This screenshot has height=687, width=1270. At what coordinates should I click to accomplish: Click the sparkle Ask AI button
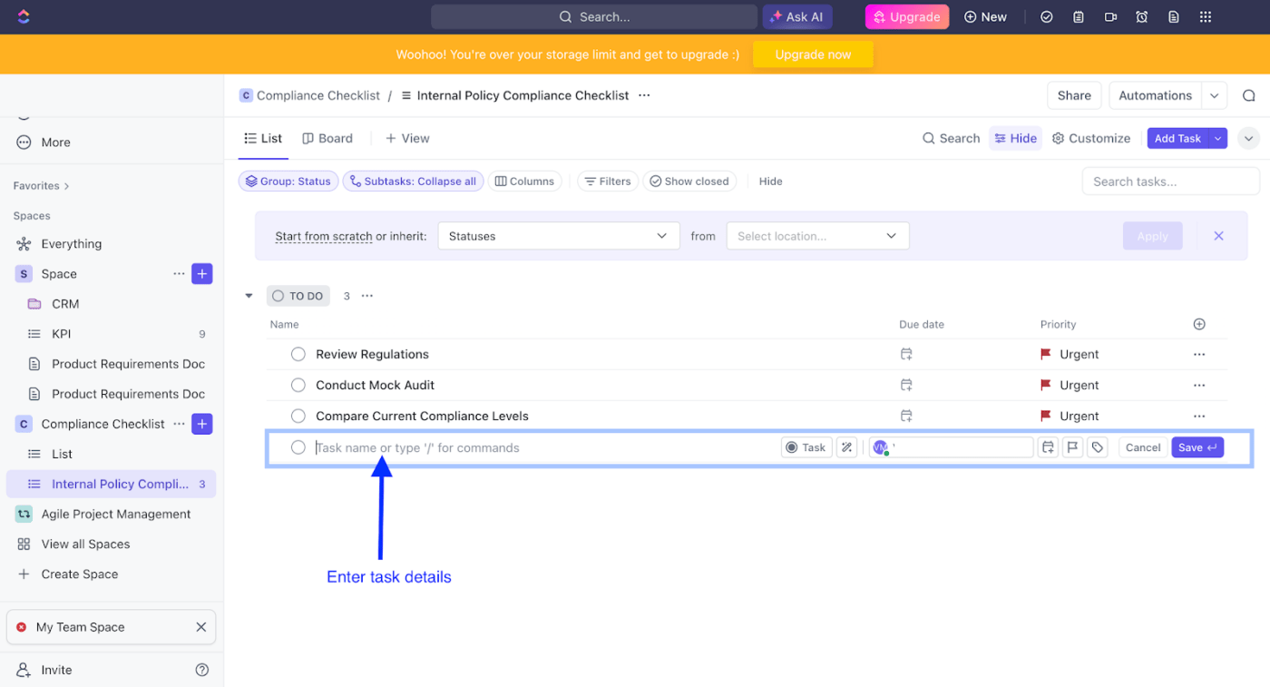(797, 17)
